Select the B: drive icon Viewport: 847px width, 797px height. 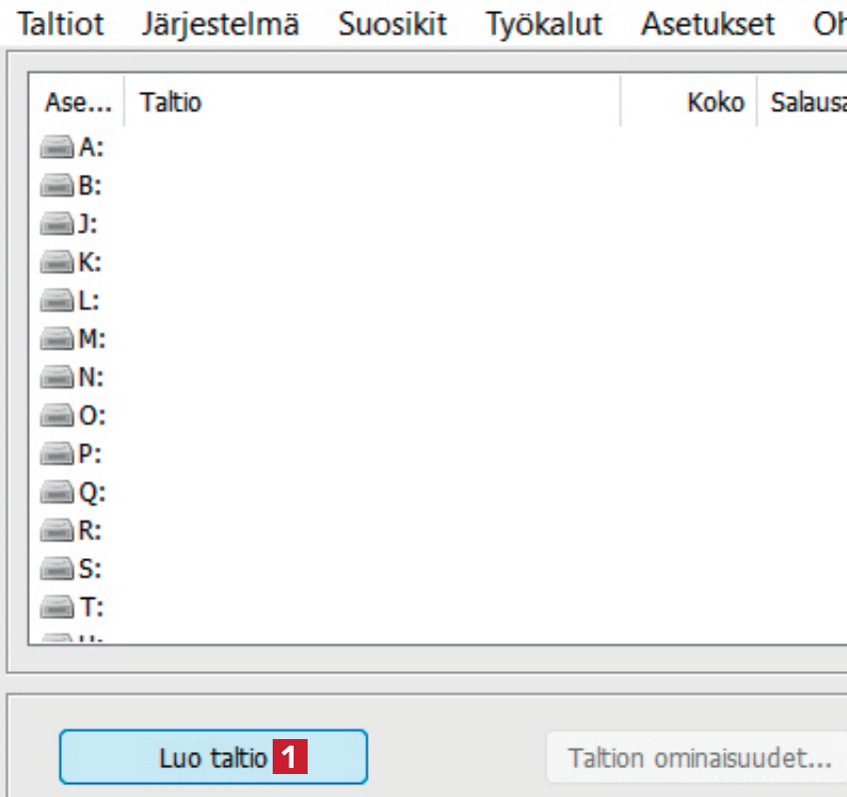tap(57, 186)
